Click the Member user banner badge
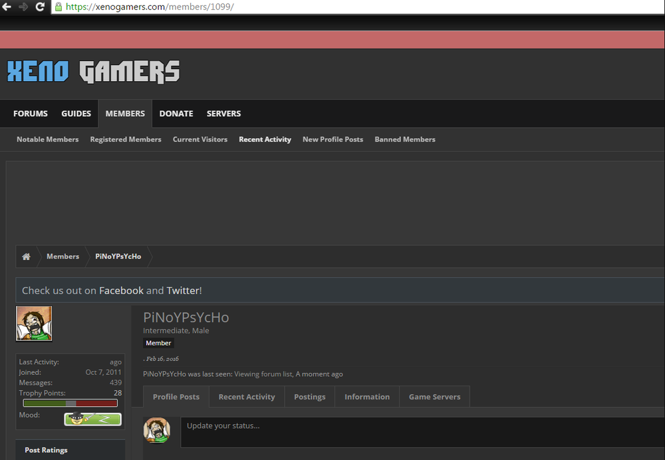The image size is (665, 460). pos(159,343)
